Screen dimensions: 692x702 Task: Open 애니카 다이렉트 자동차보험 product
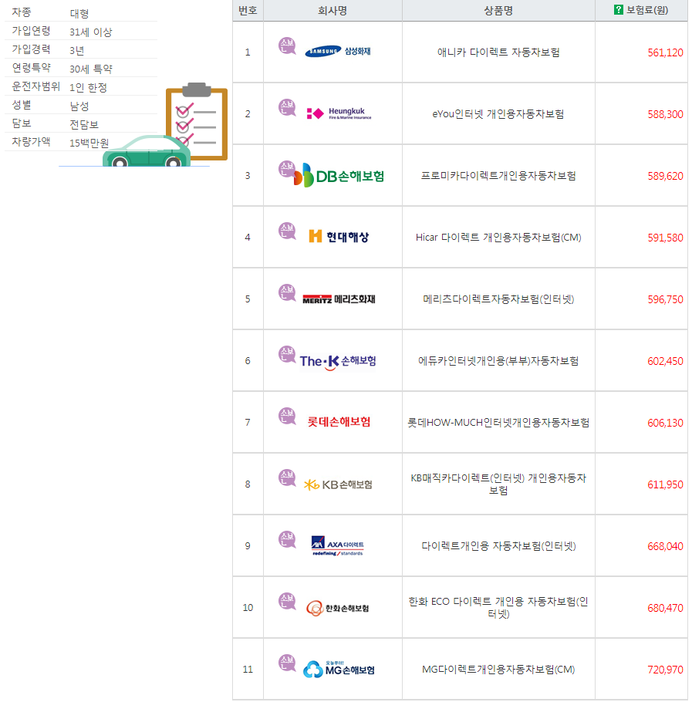(498, 52)
